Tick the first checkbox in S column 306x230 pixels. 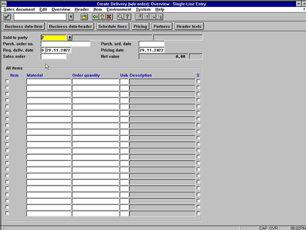(x=198, y=81)
